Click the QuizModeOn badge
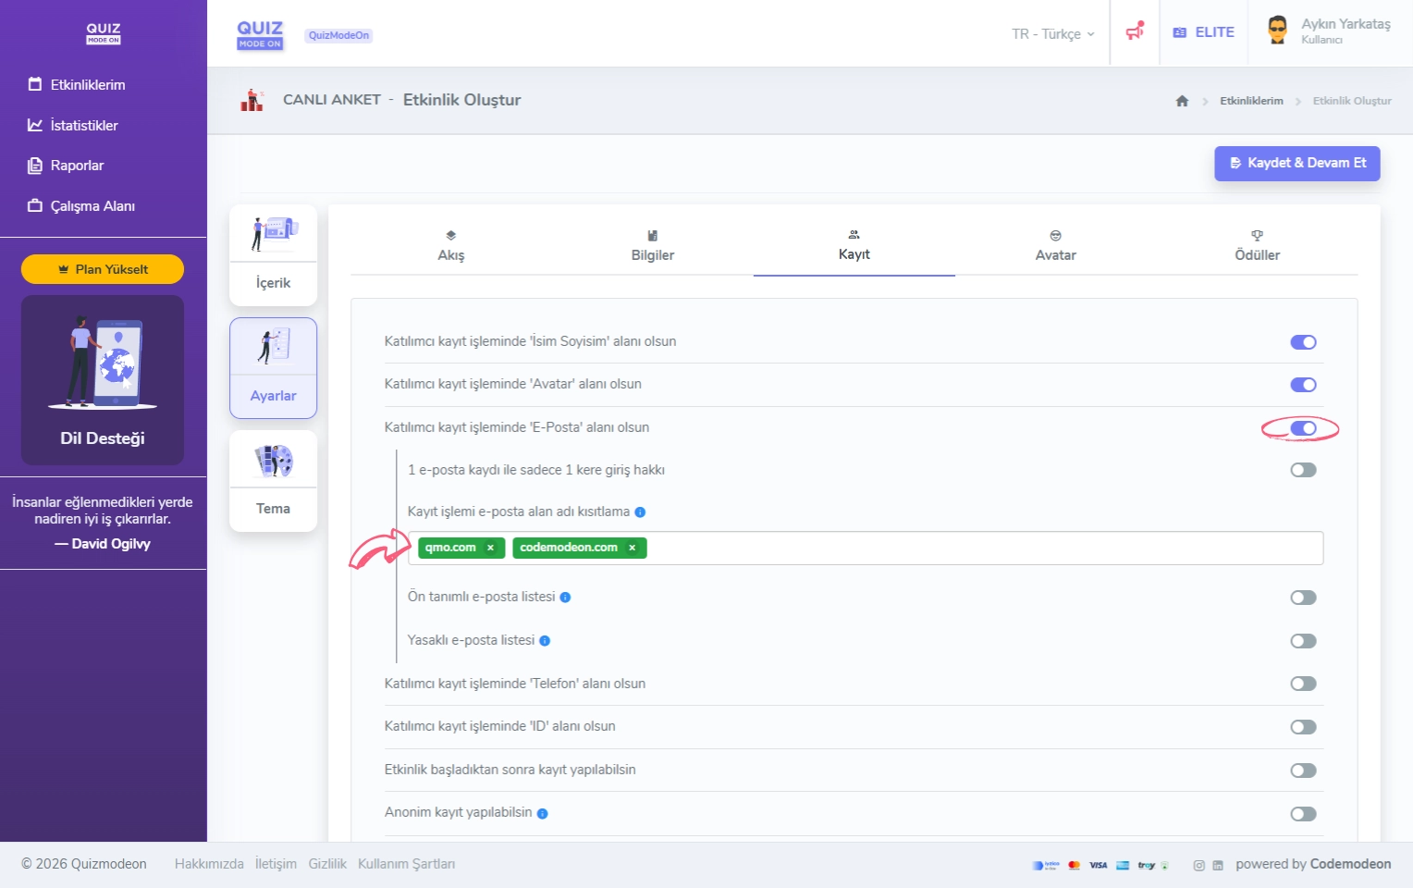This screenshot has width=1413, height=888. tap(338, 35)
